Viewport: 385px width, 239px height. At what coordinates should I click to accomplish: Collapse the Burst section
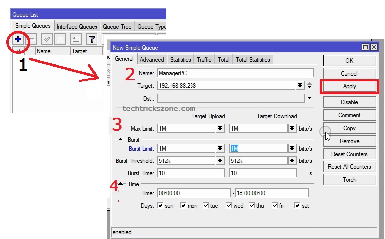tap(120, 140)
